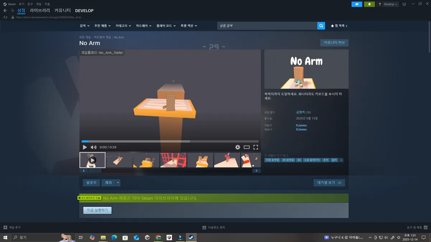
Task: Go back with the left arrow
Action: (x=5, y=11)
